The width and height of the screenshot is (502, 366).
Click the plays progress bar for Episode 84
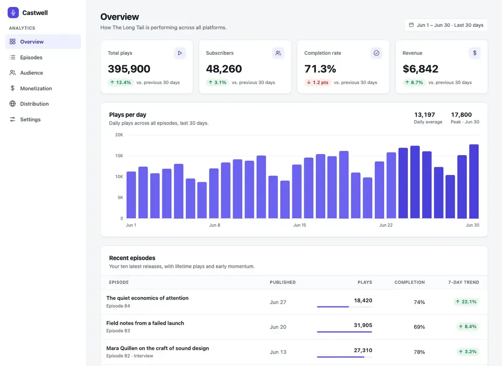(x=344, y=307)
